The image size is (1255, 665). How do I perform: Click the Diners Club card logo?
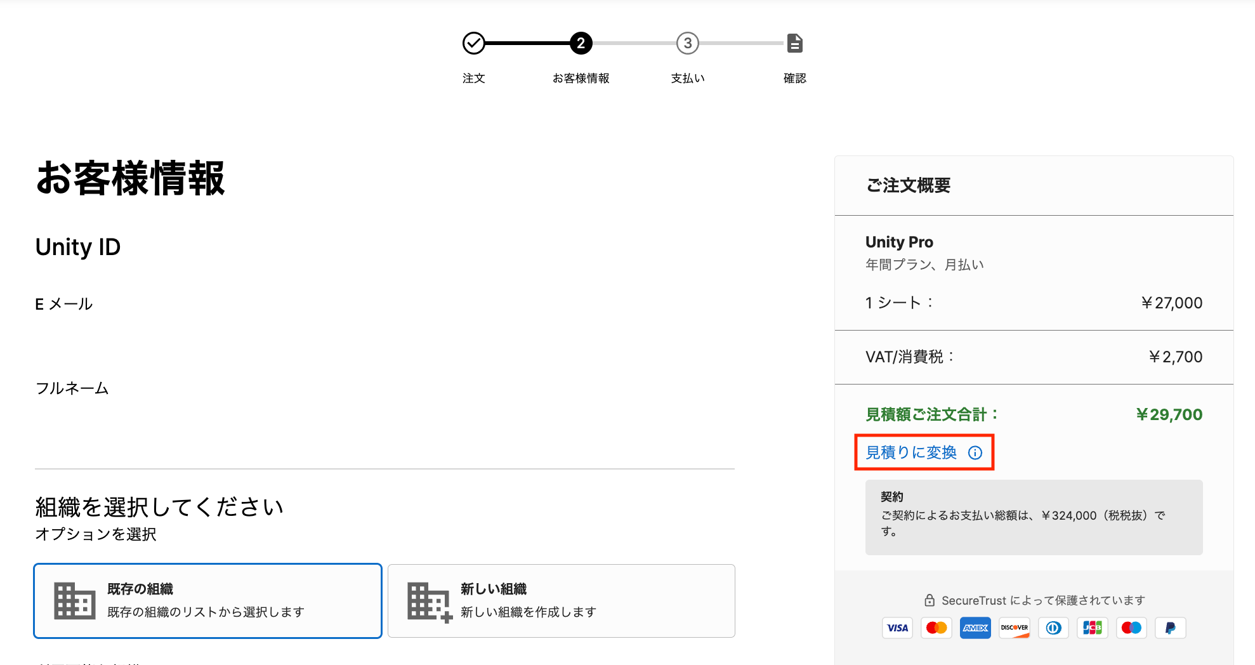tap(1053, 628)
